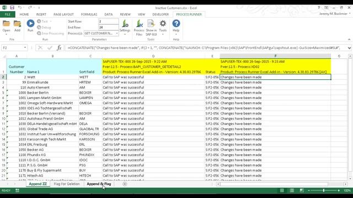Open the DATA ribbon tab
353x198 pixels.
click(109, 14)
